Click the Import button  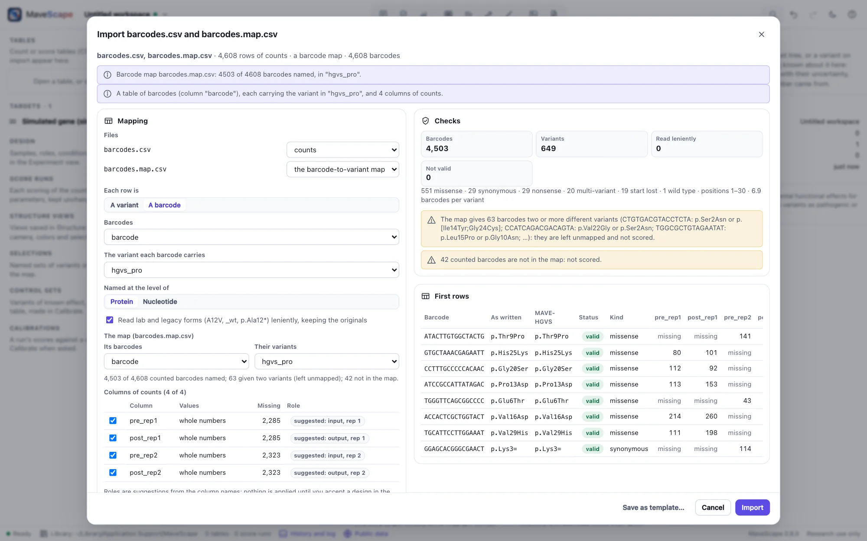point(752,508)
